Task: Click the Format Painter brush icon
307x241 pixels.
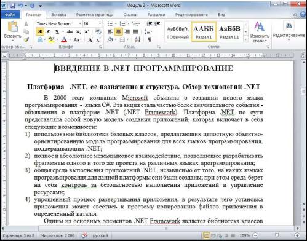Action: point(26,39)
